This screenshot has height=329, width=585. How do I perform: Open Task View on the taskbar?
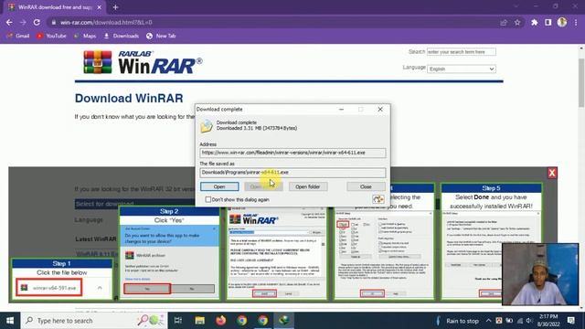pos(178,321)
